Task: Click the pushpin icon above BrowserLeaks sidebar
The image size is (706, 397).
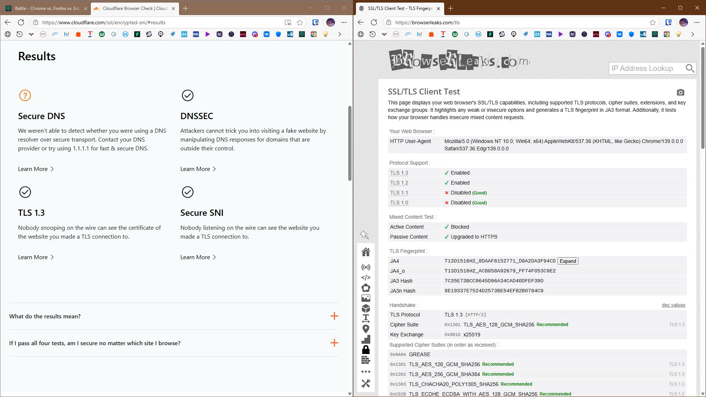Action: [x=364, y=235]
